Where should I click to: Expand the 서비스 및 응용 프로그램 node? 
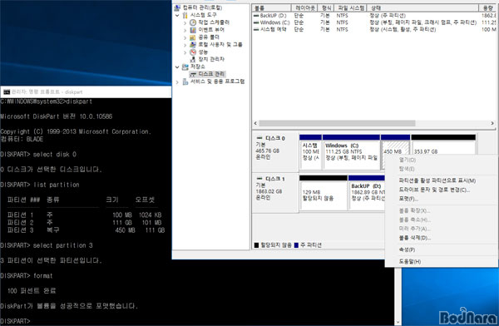pyautogui.click(x=177, y=81)
